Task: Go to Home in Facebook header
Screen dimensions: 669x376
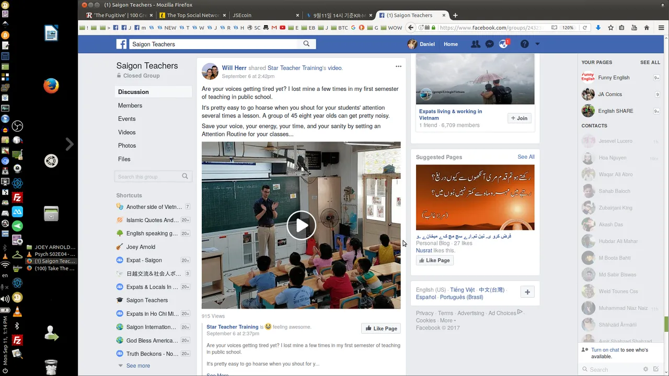Action: [451, 44]
